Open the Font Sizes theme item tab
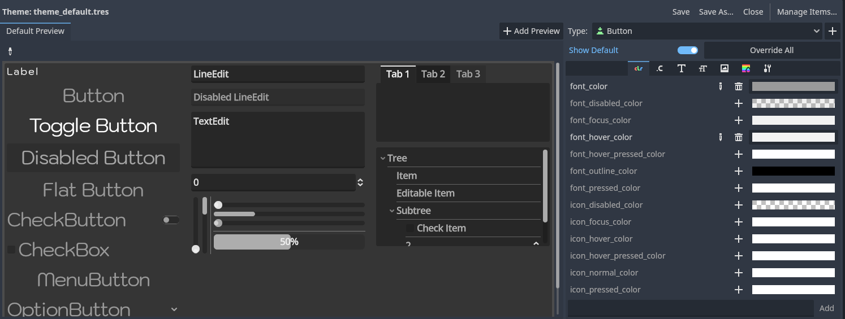Viewport: 845px width, 319px height. [x=702, y=68]
